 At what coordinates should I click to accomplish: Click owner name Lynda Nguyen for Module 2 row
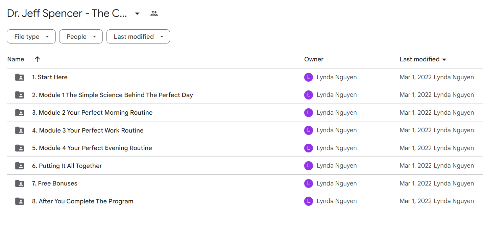(337, 113)
